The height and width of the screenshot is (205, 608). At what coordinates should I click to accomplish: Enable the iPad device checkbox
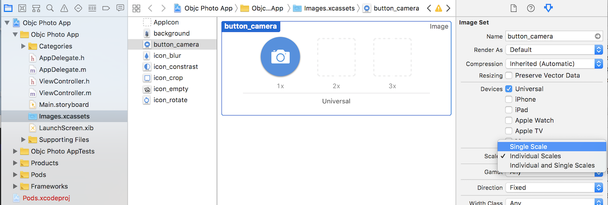[x=509, y=110]
